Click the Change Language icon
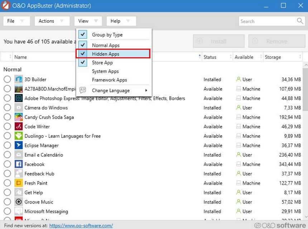 [83, 90]
